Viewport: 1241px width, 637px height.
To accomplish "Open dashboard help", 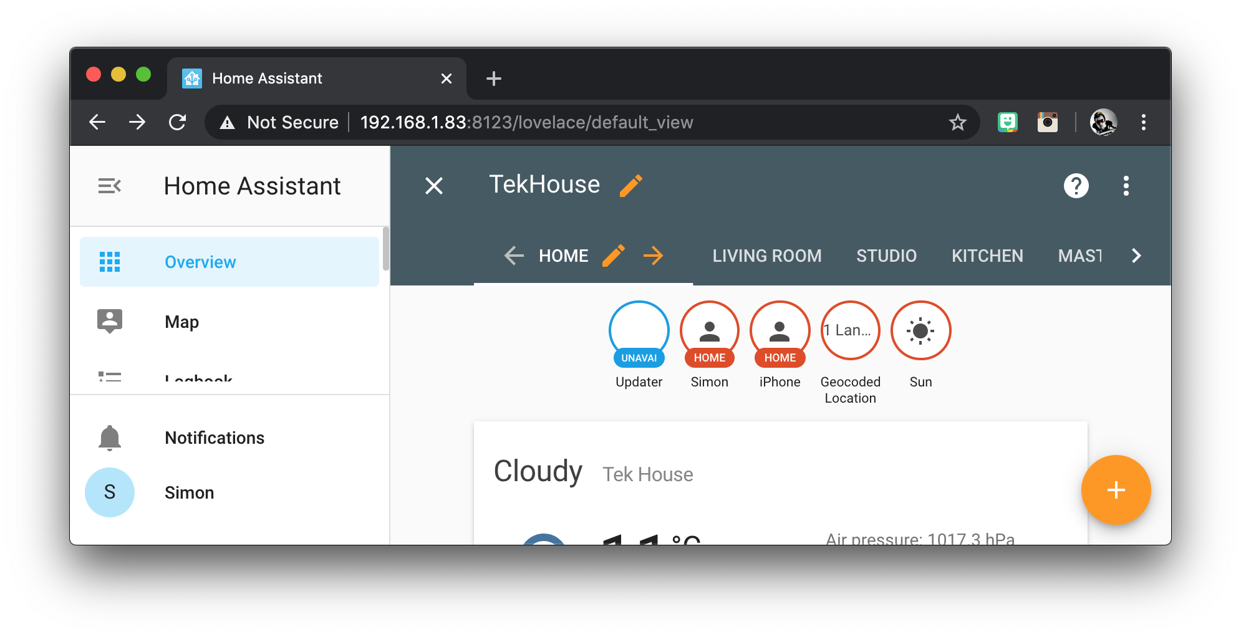I will (x=1076, y=186).
